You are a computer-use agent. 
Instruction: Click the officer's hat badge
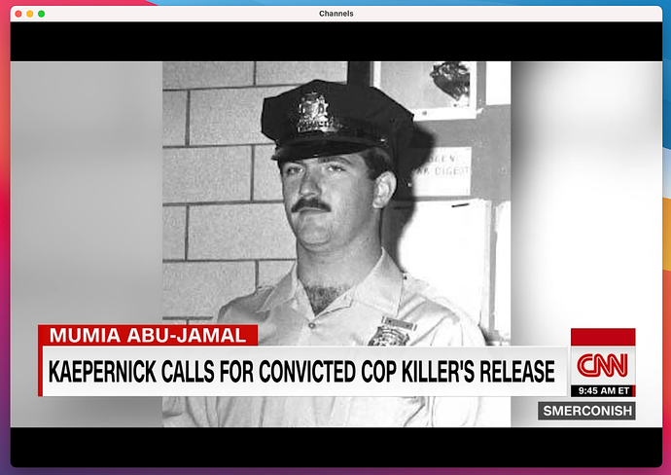313,113
